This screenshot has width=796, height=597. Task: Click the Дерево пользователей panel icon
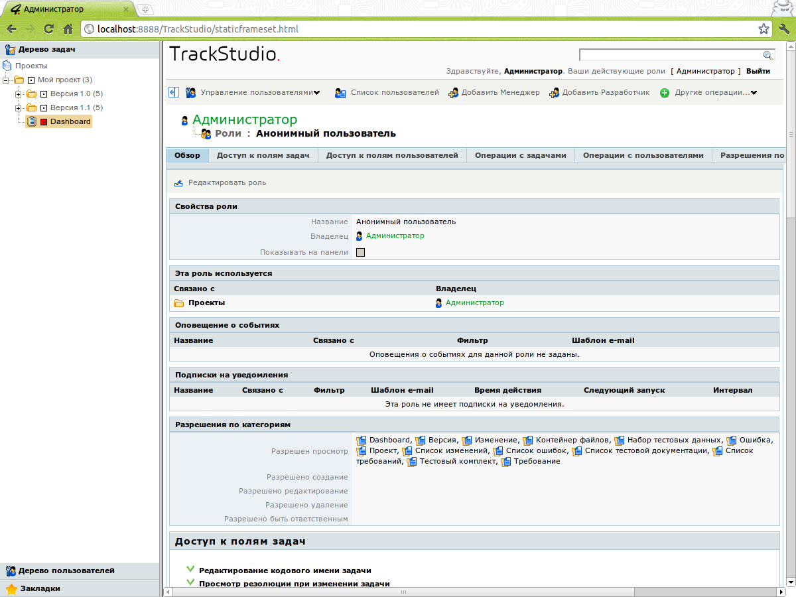click(11, 570)
